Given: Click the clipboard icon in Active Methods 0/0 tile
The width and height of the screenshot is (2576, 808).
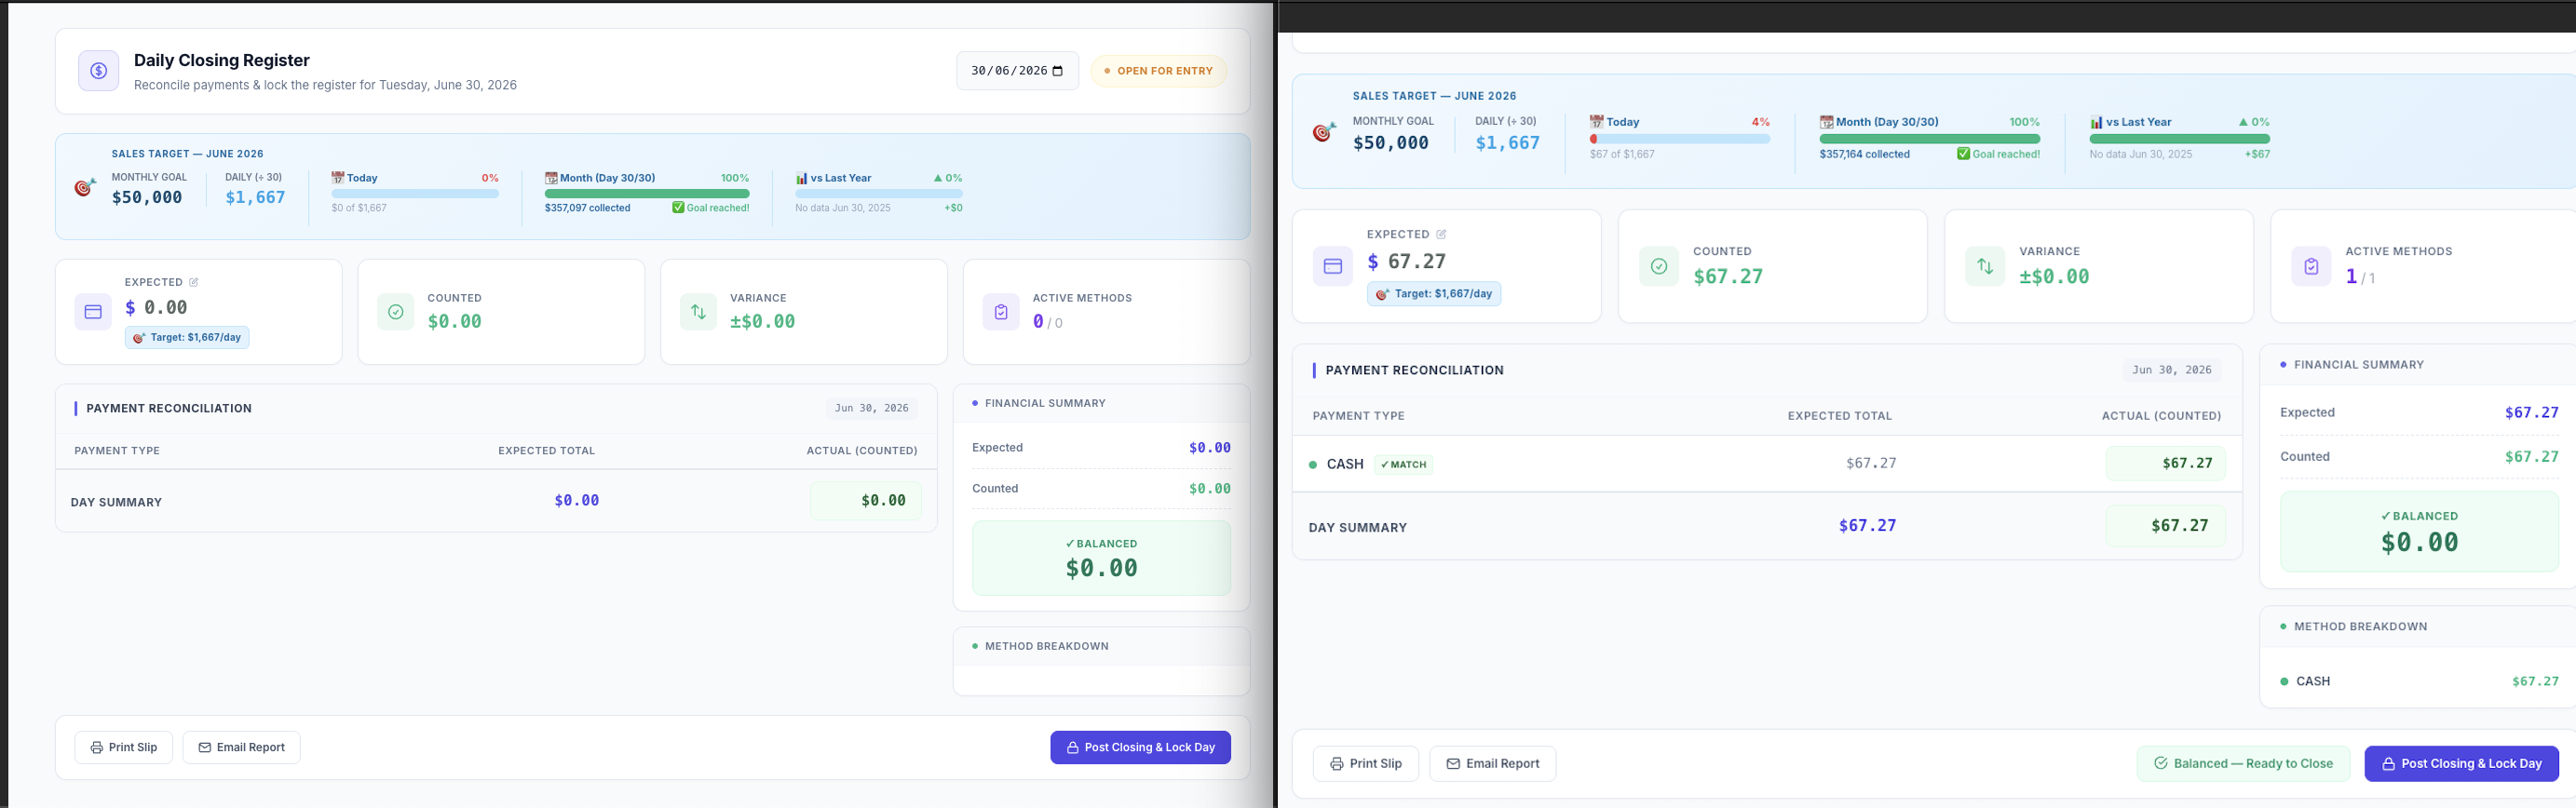Looking at the screenshot, I should pyautogui.click(x=1001, y=312).
